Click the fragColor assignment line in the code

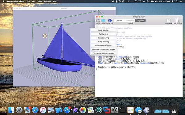click(x=116, y=67)
